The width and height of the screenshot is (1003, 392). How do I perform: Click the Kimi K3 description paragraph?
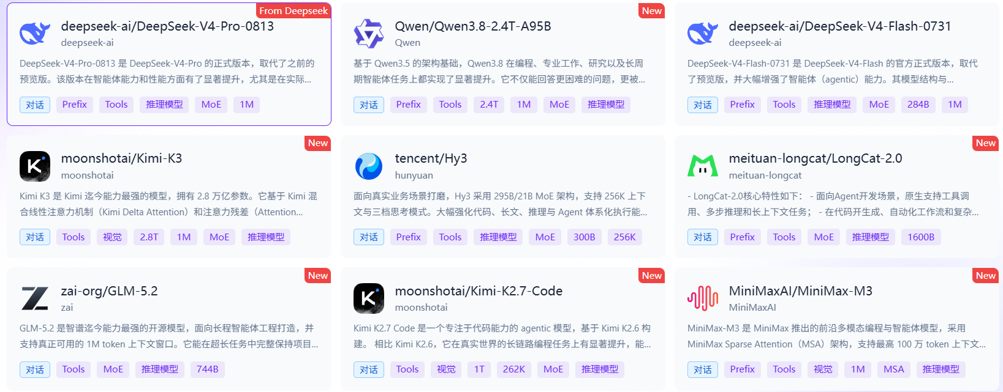[168, 204]
